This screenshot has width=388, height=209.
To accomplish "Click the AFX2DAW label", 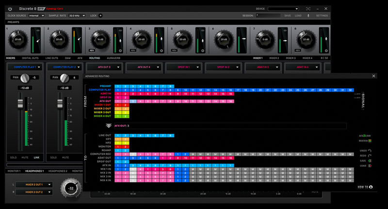I will pos(365,136).
